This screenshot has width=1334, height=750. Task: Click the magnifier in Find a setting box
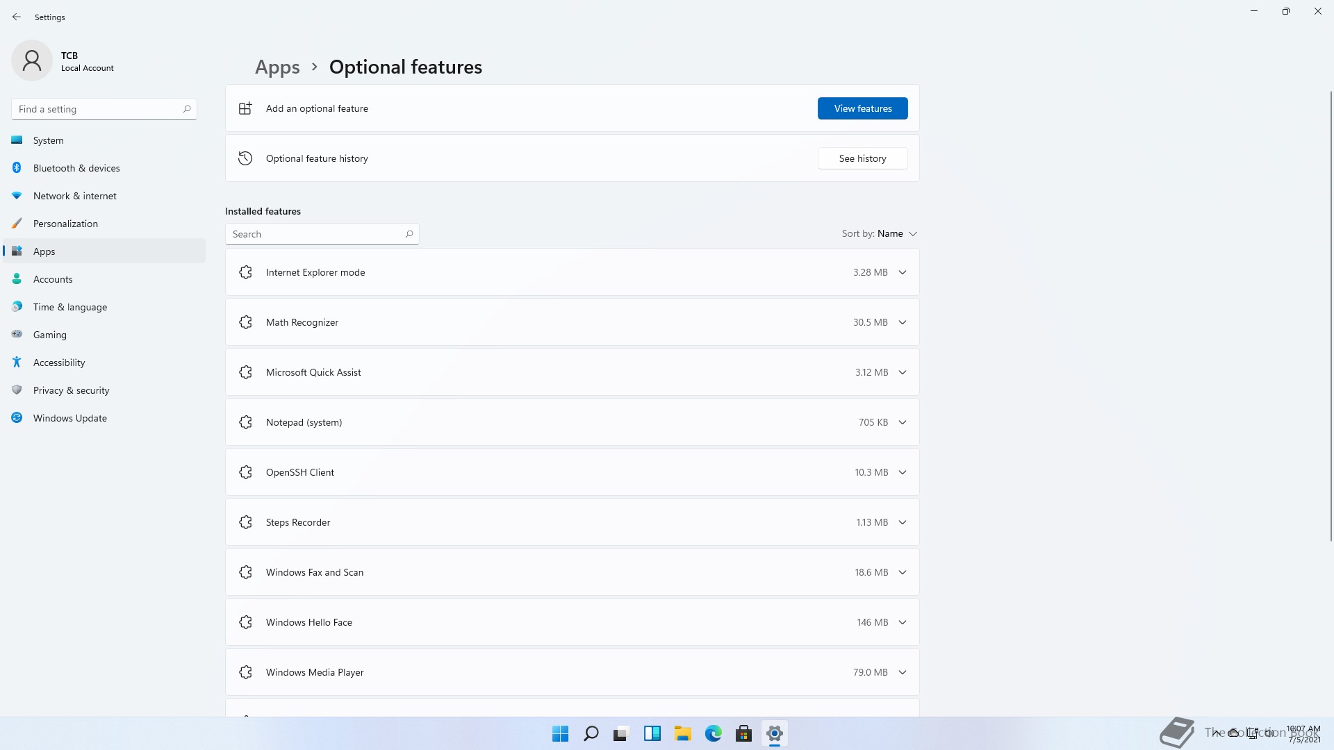click(x=187, y=109)
